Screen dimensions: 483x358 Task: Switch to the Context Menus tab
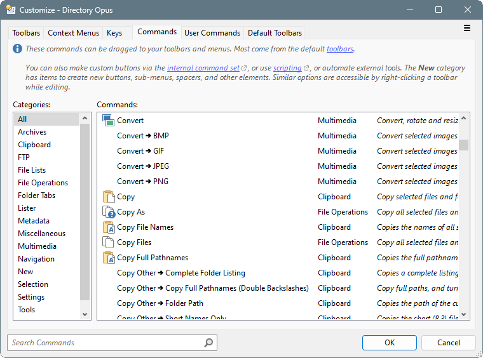click(x=73, y=33)
